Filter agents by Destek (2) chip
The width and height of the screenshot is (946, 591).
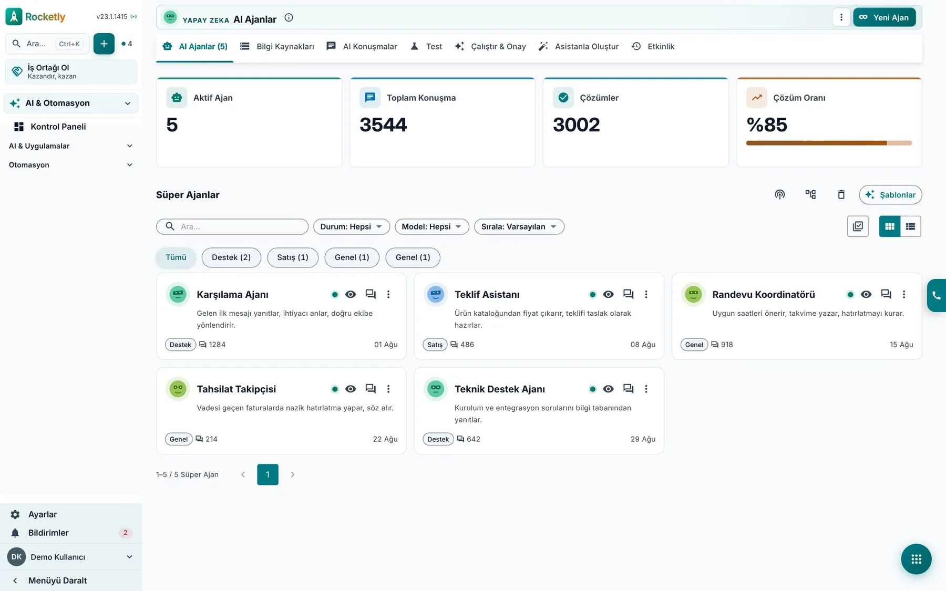[x=231, y=257]
